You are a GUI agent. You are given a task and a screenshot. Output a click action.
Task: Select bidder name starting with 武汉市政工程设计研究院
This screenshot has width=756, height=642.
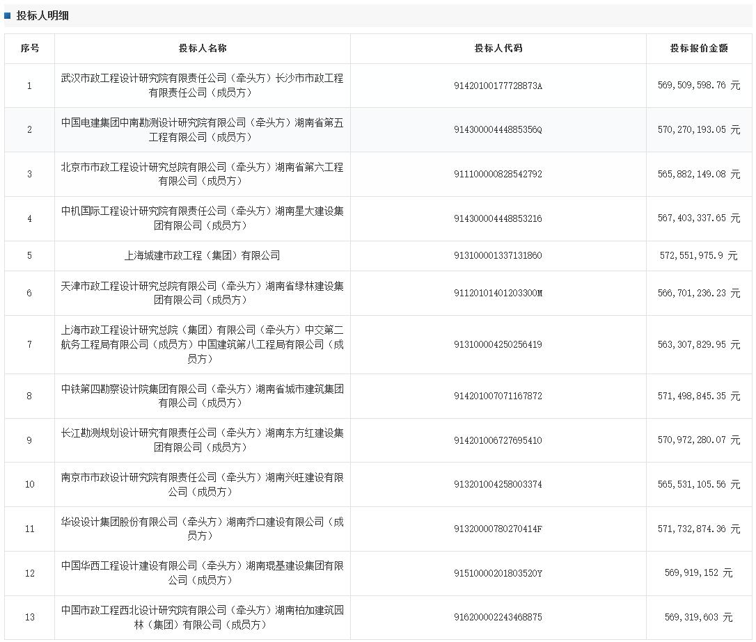[x=202, y=86]
